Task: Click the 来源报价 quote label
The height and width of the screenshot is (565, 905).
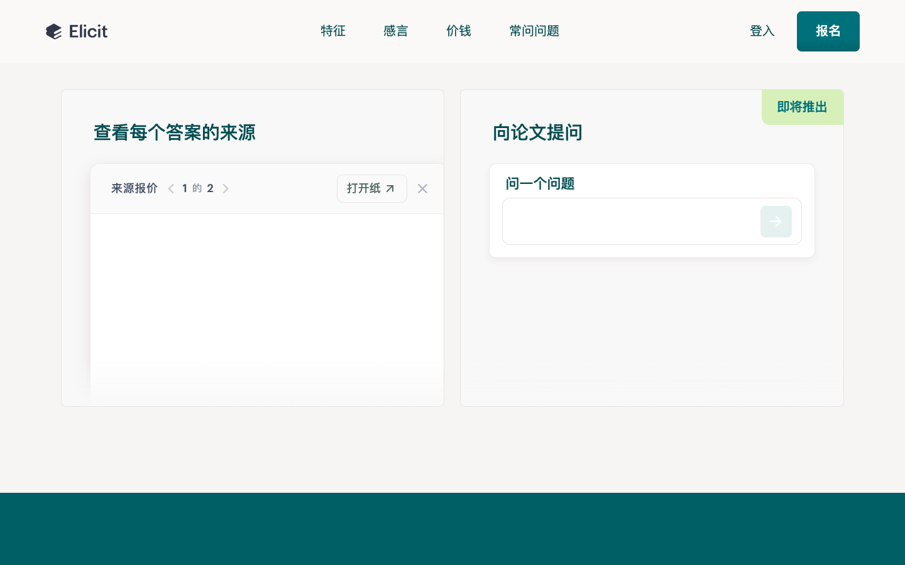Action: [x=134, y=188]
